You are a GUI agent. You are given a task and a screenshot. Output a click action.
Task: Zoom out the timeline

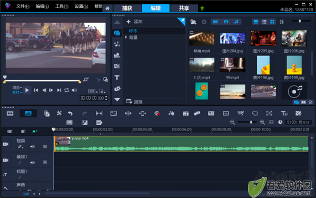click(232, 122)
